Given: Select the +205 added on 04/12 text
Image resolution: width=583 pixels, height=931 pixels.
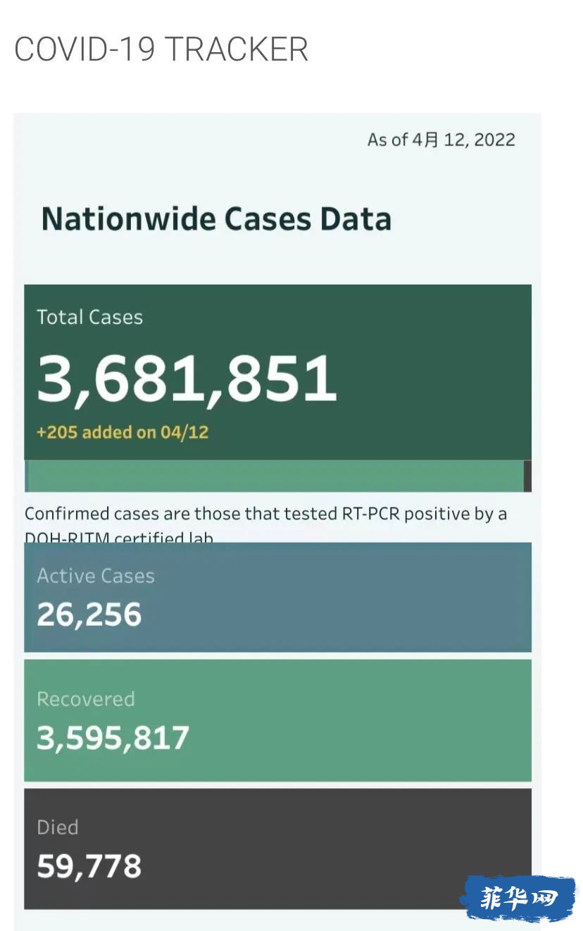Looking at the screenshot, I should click(x=123, y=432).
